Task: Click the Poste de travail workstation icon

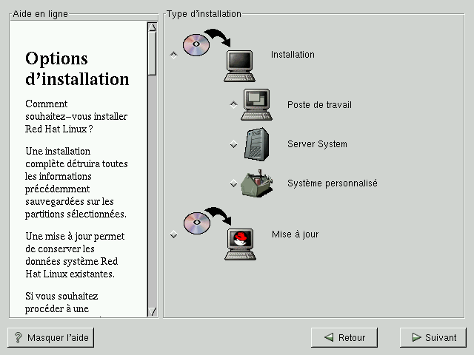Action: (256, 105)
